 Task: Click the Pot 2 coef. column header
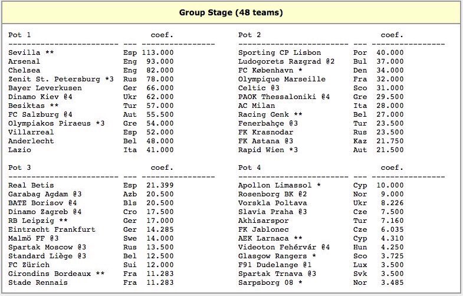(x=392, y=35)
